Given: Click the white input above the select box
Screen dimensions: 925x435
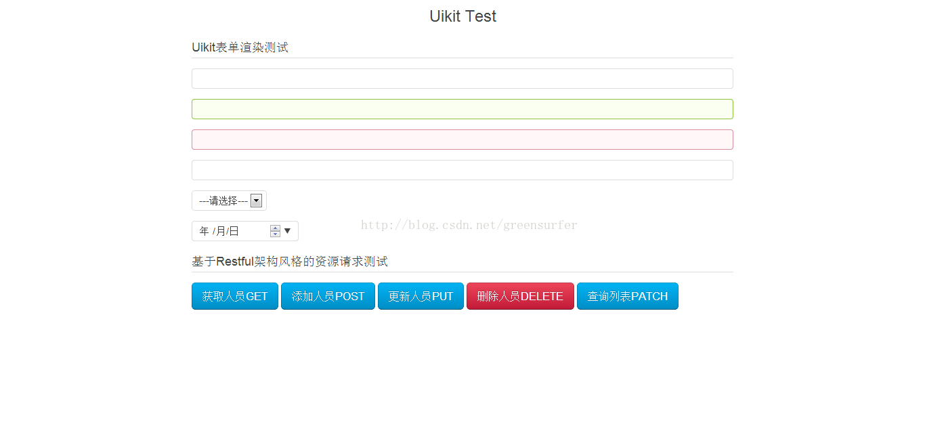Looking at the screenshot, I should pyautogui.click(x=462, y=170).
